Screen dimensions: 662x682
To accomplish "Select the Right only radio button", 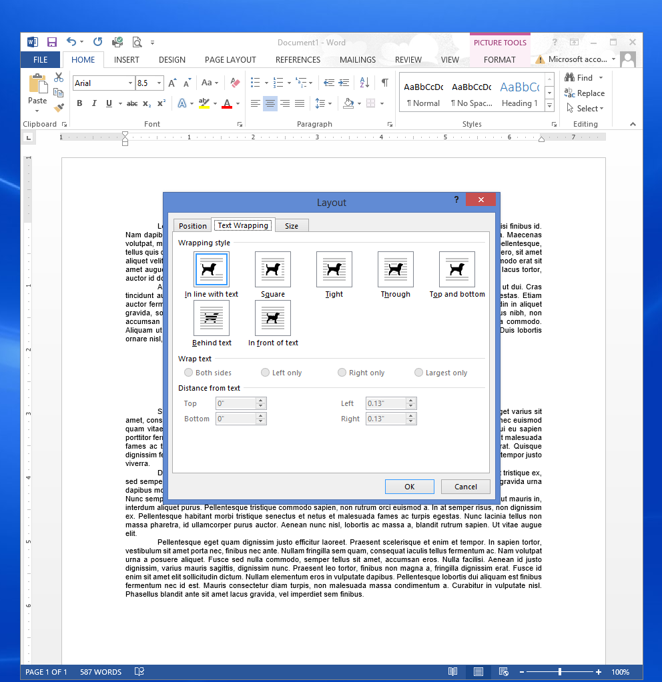I will pos(342,372).
